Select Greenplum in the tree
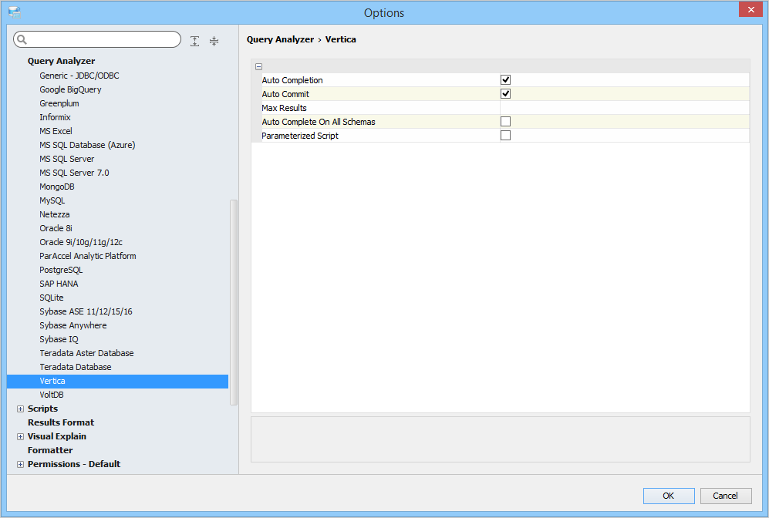Viewport: 769px width, 518px height. coord(59,103)
